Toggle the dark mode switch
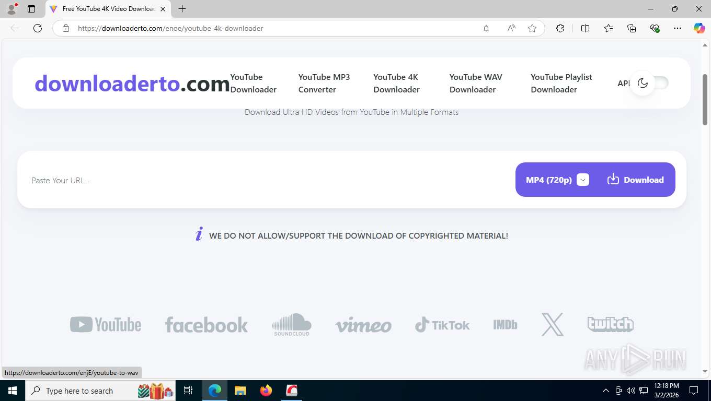 click(650, 83)
